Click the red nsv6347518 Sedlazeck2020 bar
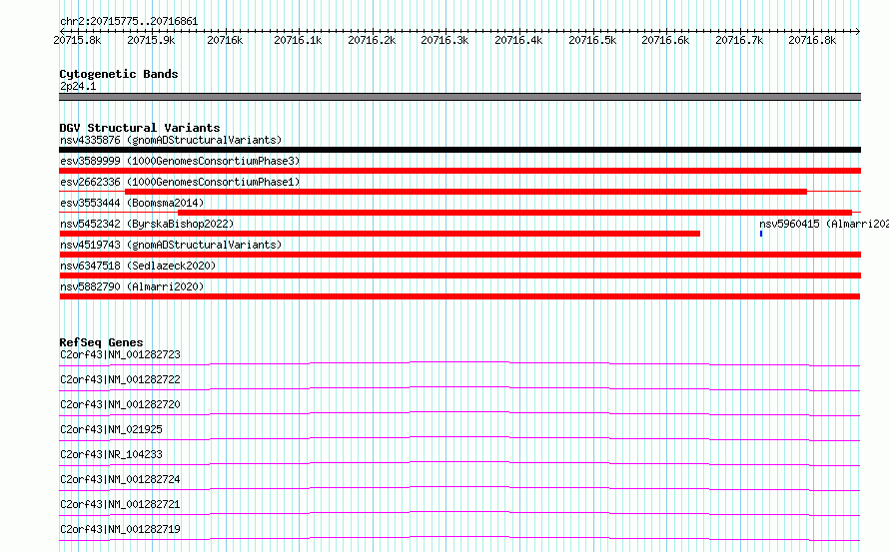The height and width of the screenshot is (552, 889). [x=459, y=276]
